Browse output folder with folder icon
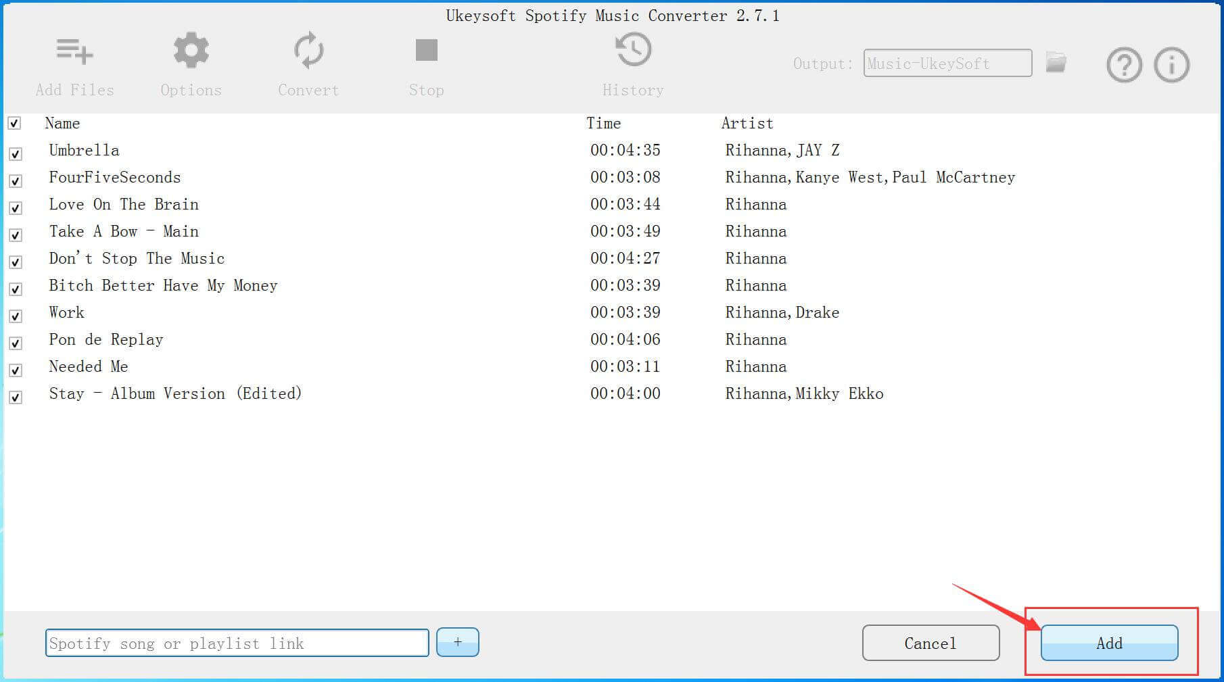Image resolution: width=1224 pixels, height=682 pixels. click(1056, 62)
